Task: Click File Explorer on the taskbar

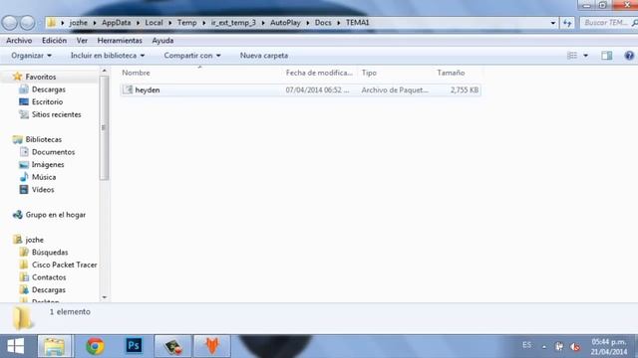Action: click(x=55, y=346)
